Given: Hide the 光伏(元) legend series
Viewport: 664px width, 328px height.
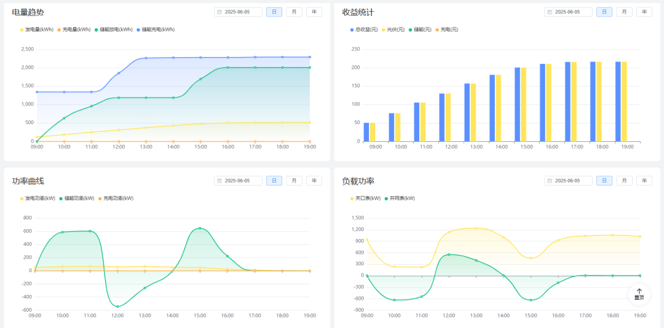Looking at the screenshot, I should (x=393, y=29).
